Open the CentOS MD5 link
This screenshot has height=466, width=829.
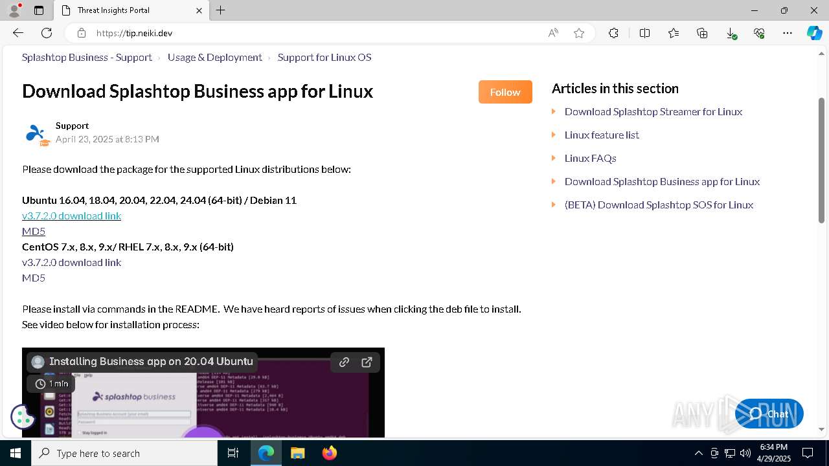pyautogui.click(x=34, y=278)
